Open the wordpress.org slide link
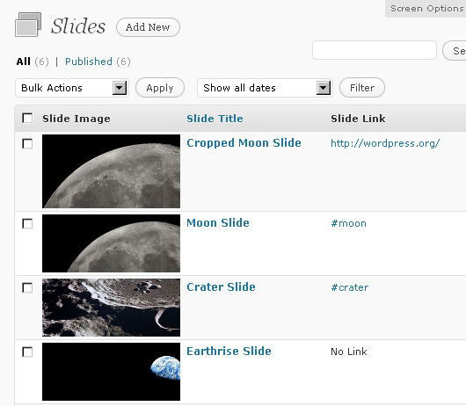 point(385,143)
